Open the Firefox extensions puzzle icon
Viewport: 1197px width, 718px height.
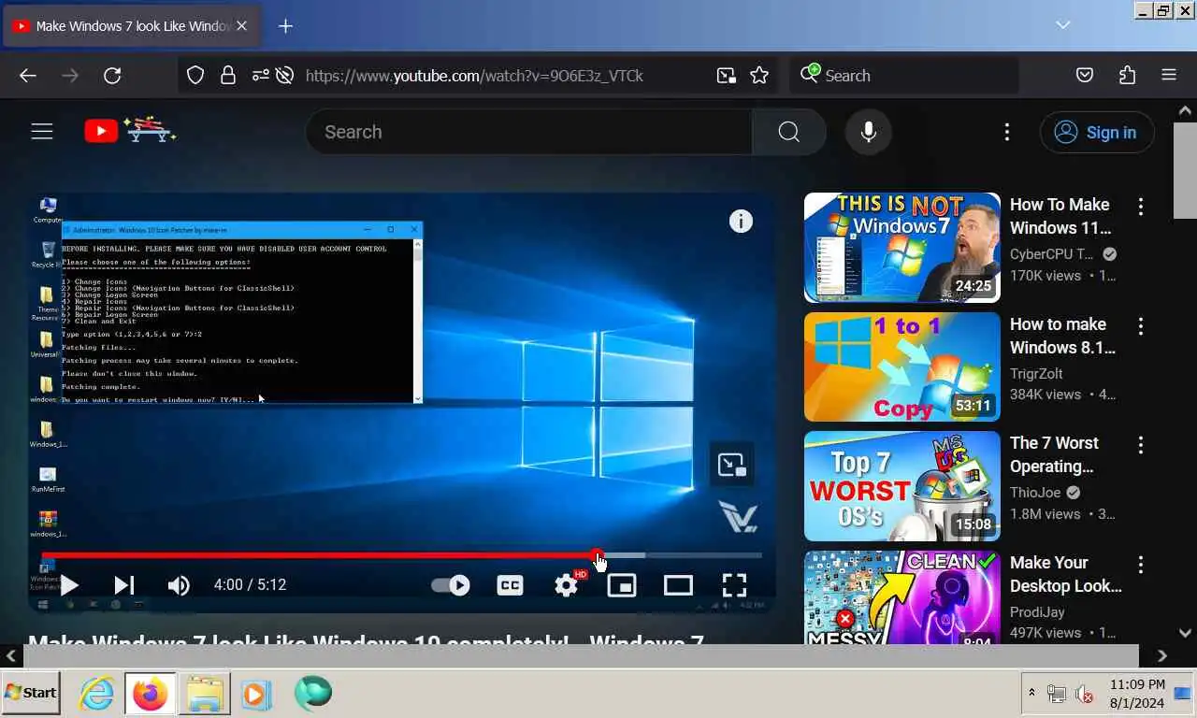click(1127, 76)
